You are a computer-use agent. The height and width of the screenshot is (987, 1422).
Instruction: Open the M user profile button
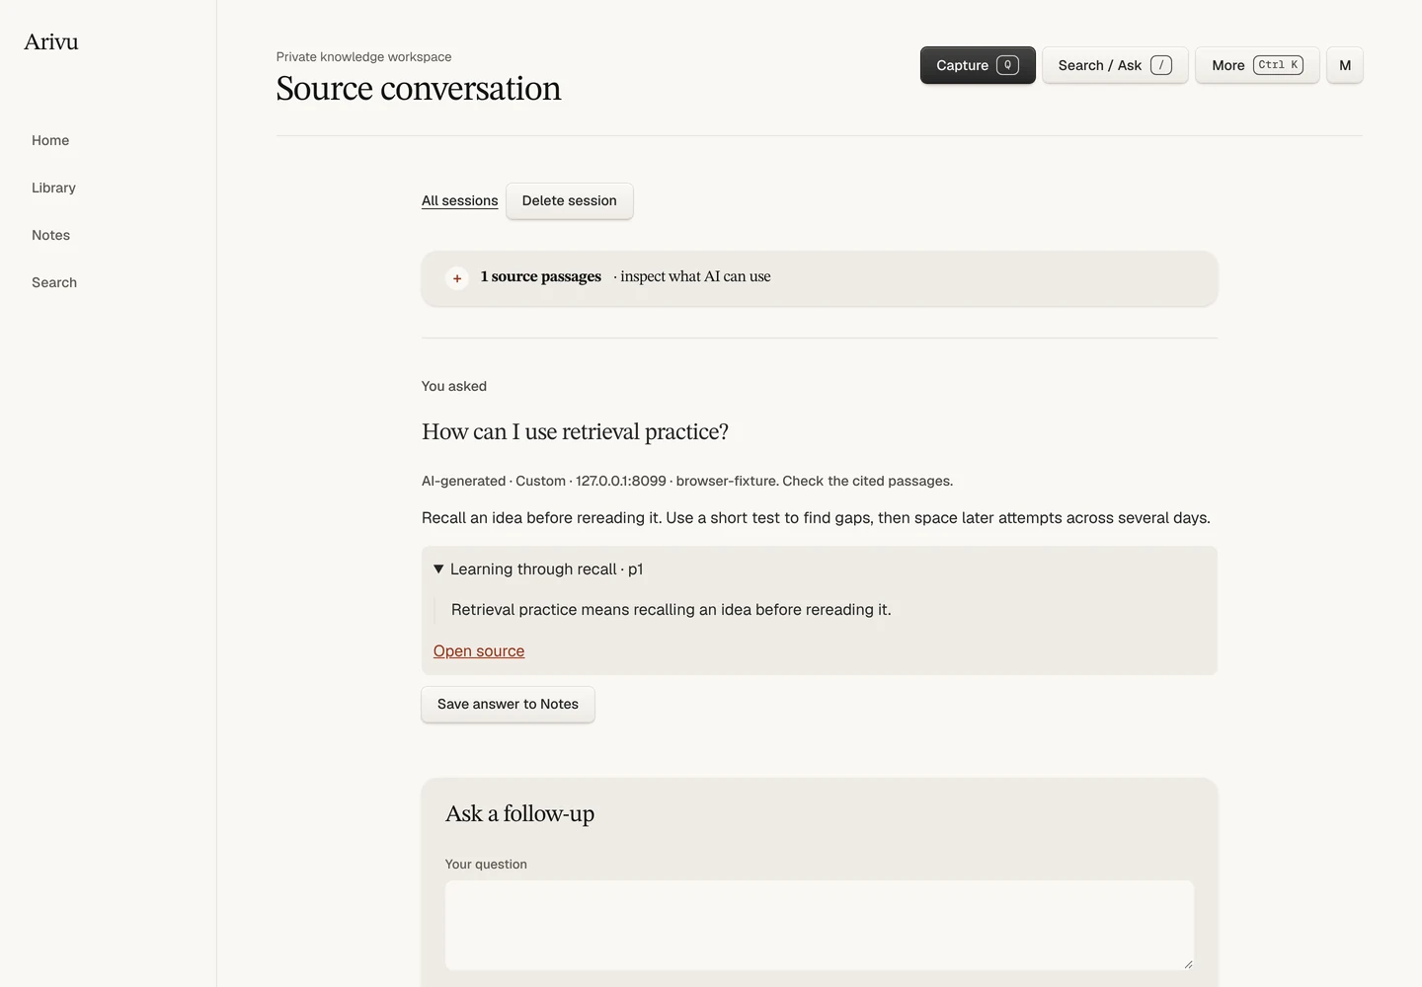(1345, 65)
